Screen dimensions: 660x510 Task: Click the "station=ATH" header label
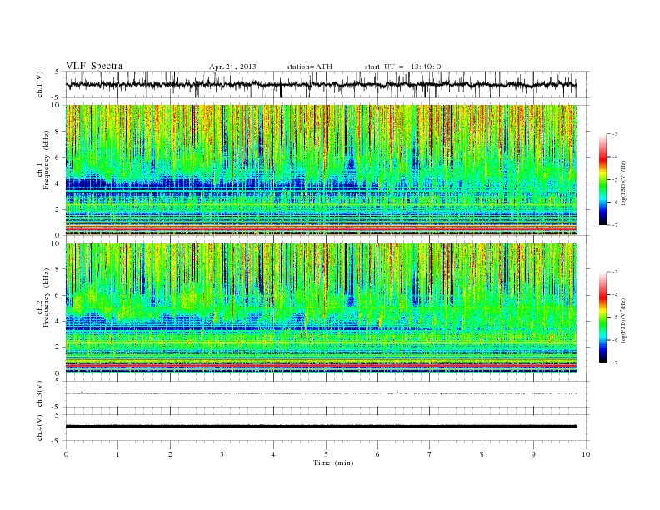[x=309, y=67]
